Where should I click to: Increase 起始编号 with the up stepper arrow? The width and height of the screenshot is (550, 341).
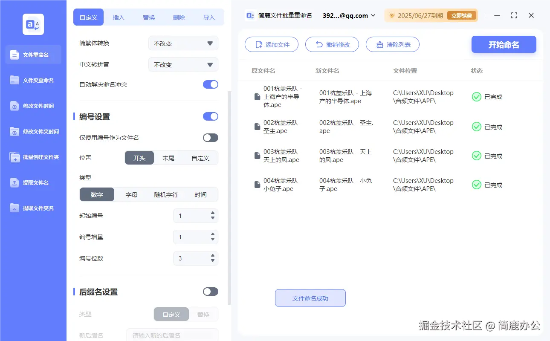click(x=212, y=214)
